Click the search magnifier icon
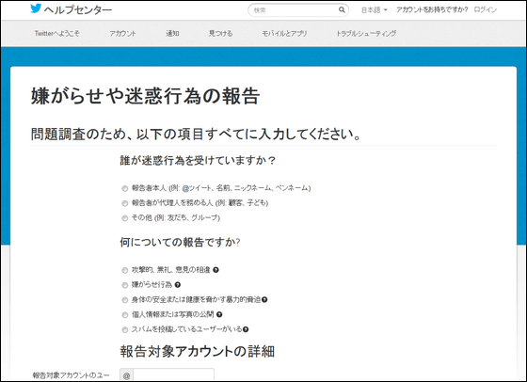527x382 pixels. [x=342, y=9]
